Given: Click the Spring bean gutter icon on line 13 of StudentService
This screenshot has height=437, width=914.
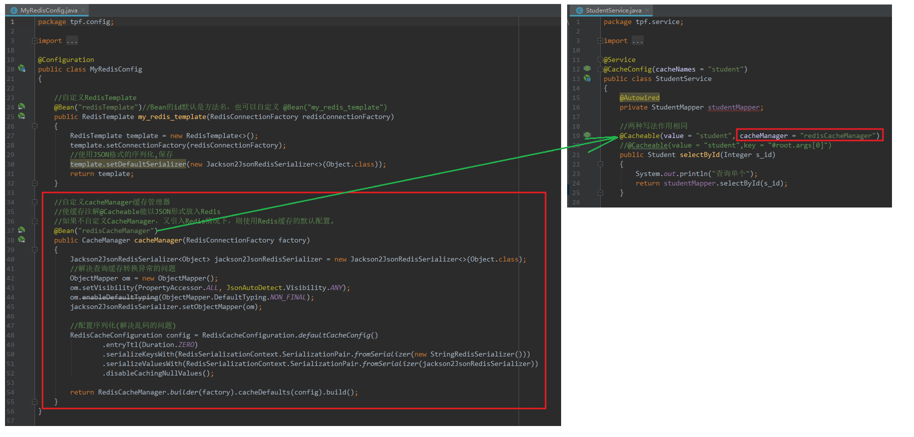Looking at the screenshot, I should pyautogui.click(x=587, y=78).
